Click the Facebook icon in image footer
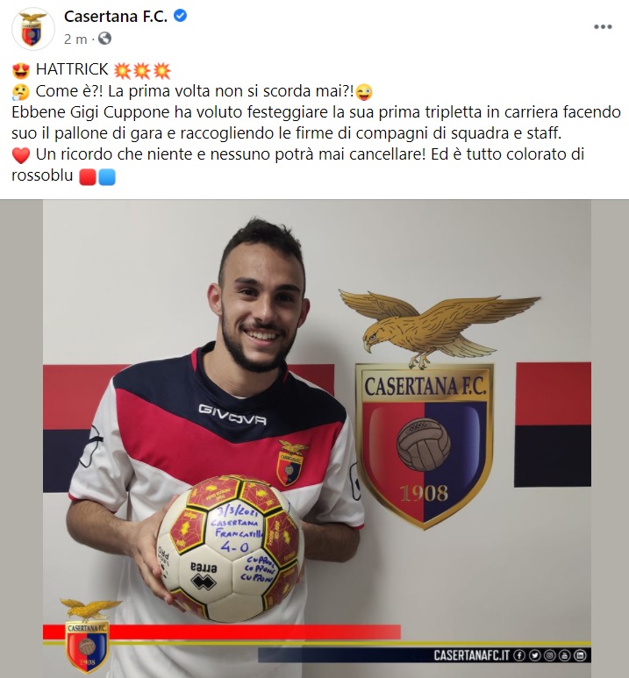 click(519, 655)
